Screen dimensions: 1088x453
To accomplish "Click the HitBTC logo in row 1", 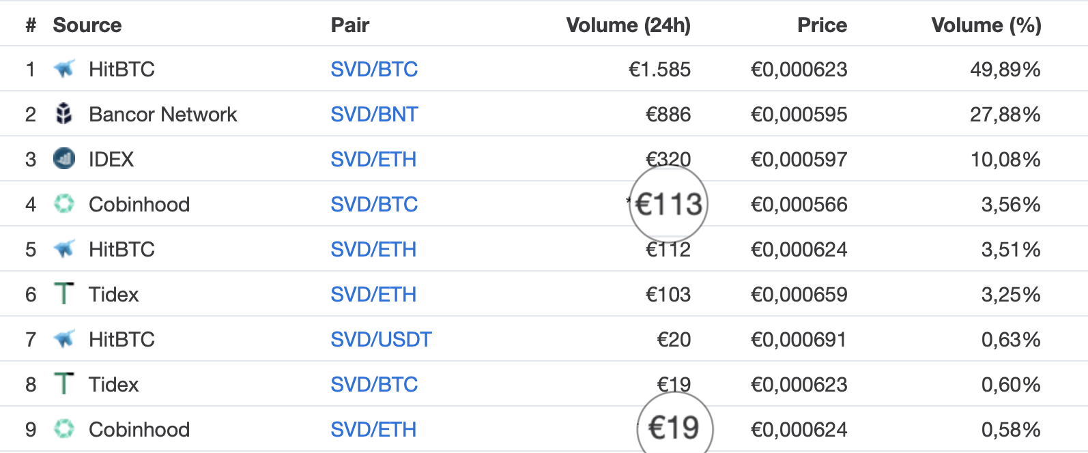I will (x=64, y=69).
